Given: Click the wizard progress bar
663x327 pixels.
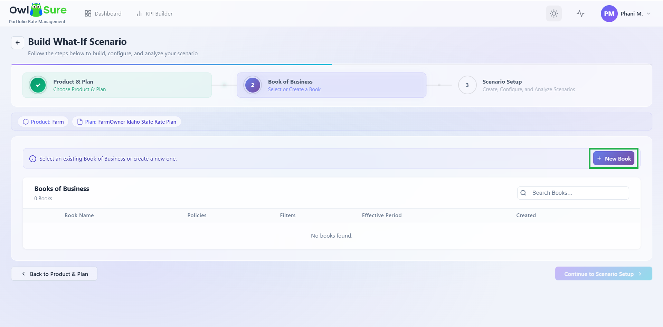Looking at the screenshot, I should click(x=331, y=64).
